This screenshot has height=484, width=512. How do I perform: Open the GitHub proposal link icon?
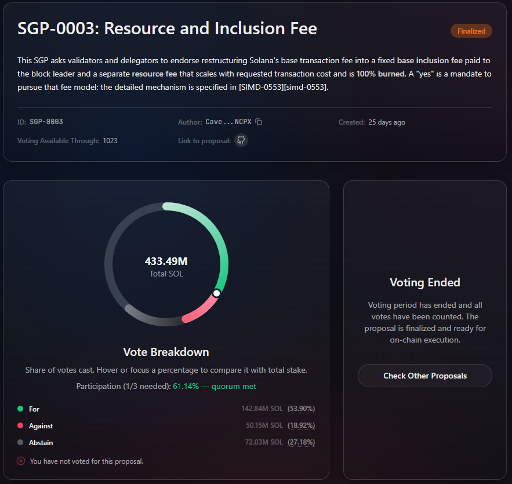pyautogui.click(x=241, y=140)
